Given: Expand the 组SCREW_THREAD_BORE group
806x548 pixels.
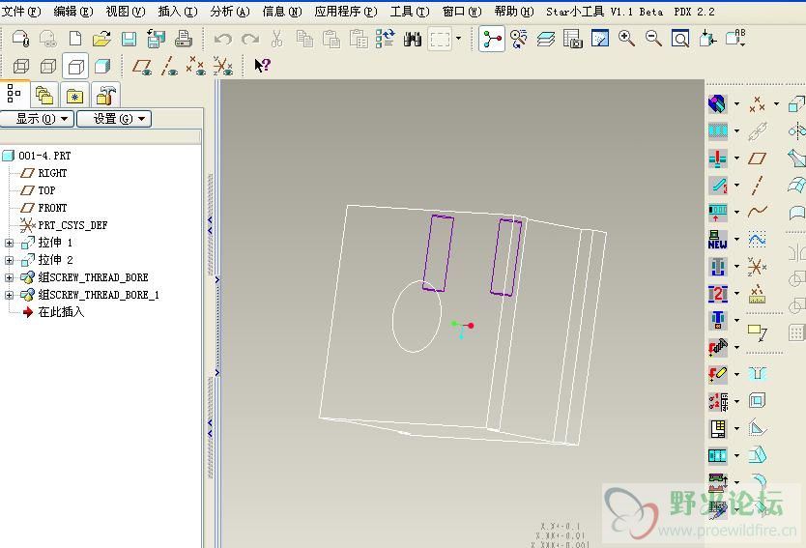Looking at the screenshot, I should click(x=10, y=277).
